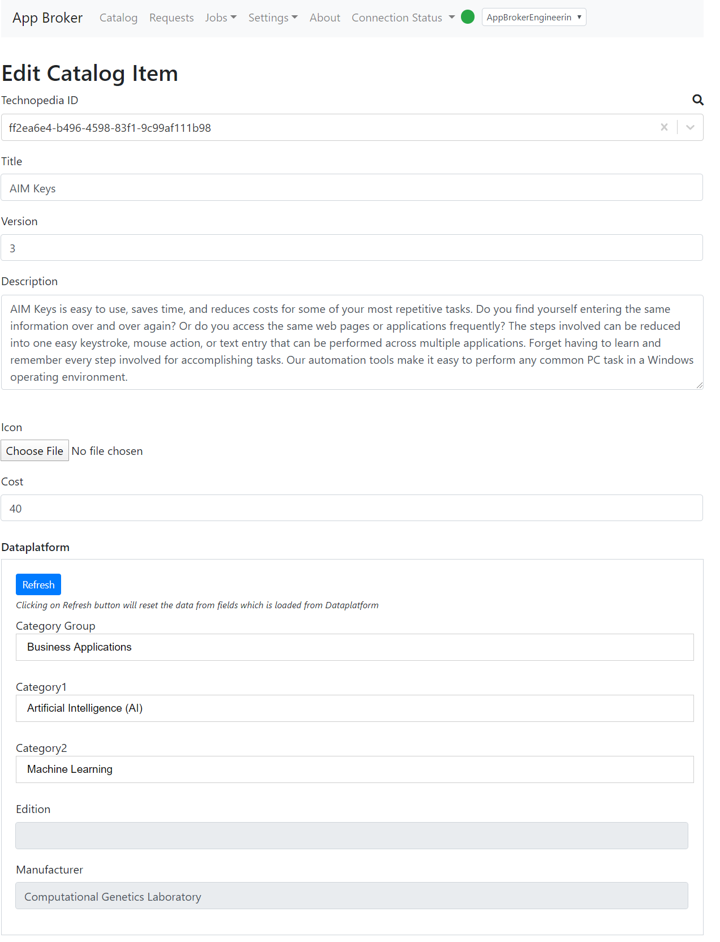Select the Cost input field

coord(351,508)
